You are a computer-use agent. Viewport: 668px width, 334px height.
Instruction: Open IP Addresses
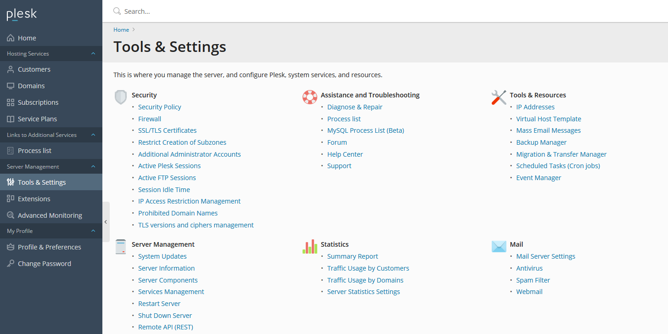535,107
